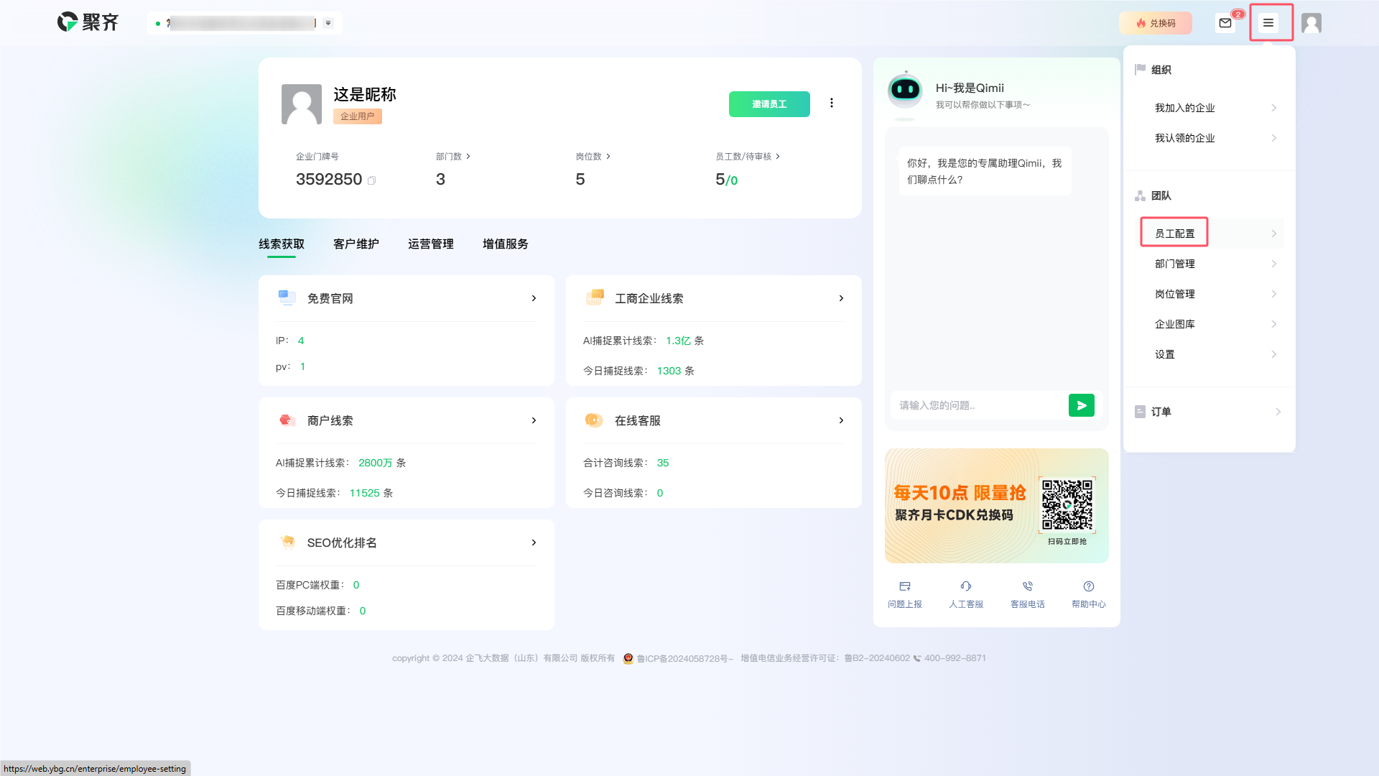Viewport: 1379px width, 776px height.
Task: Switch to the 运营管理 tab
Action: click(x=431, y=244)
